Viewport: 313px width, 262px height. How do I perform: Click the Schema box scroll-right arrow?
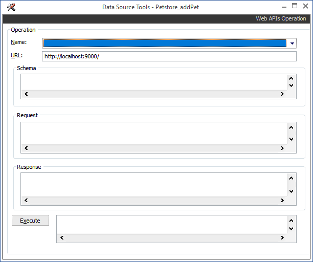tap(281, 94)
